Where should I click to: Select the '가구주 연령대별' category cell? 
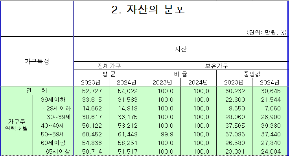click(x=17, y=125)
